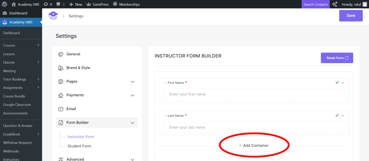The height and width of the screenshot is (161, 369).
Task: Select the Student Form sub-item
Action: tap(79, 146)
